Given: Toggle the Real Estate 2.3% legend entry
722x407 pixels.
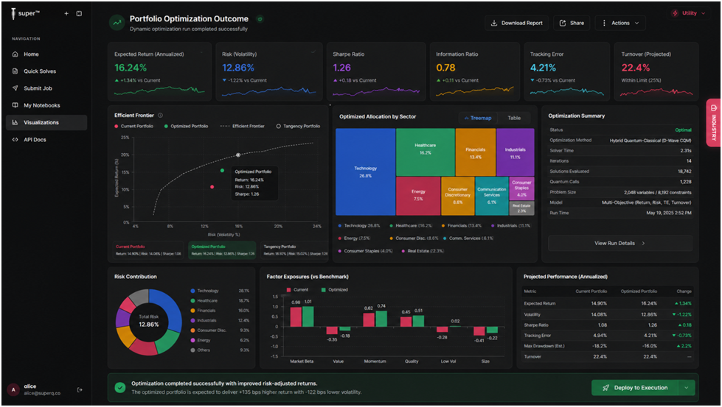Looking at the screenshot, I should point(423,251).
